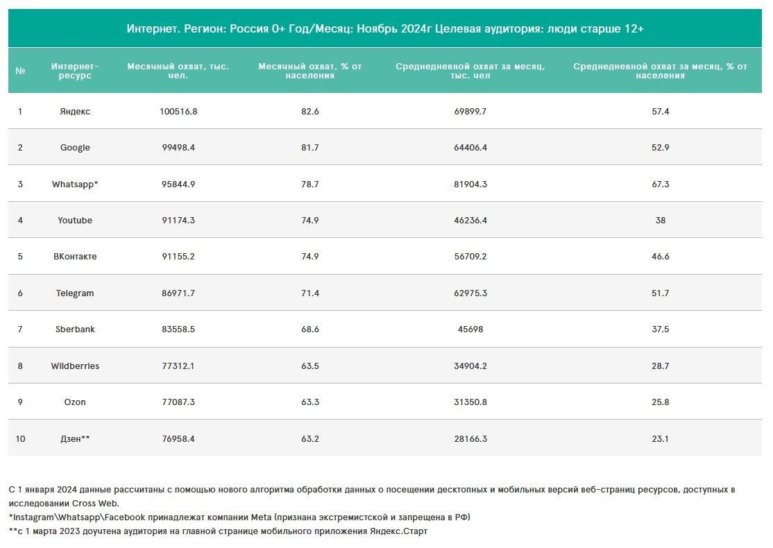Viewport: 773px width, 548px height.
Task: Select daily reach 81904.3 for Whatsapp
Action: pos(470,185)
